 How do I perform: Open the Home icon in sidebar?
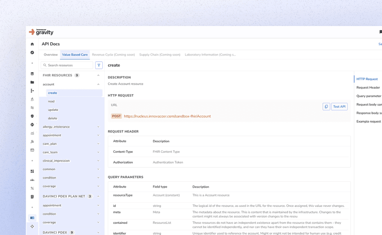(32, 44)
